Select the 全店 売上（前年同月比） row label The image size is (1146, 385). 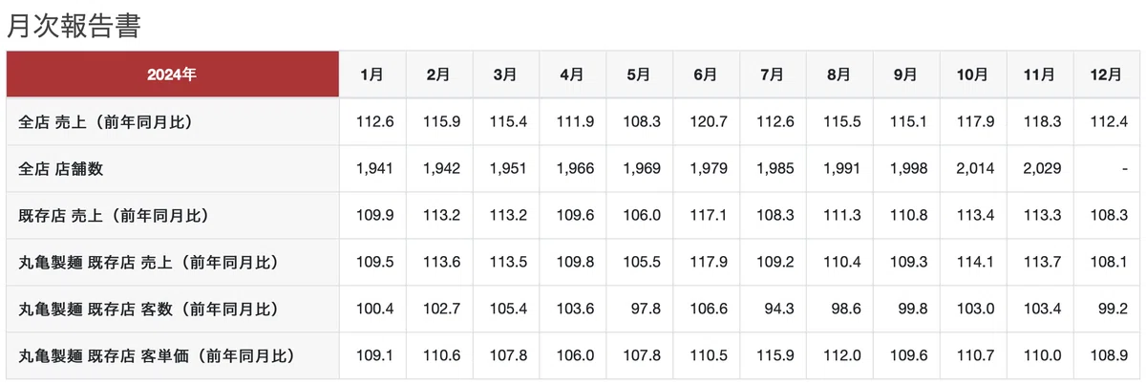pos(113,122)
